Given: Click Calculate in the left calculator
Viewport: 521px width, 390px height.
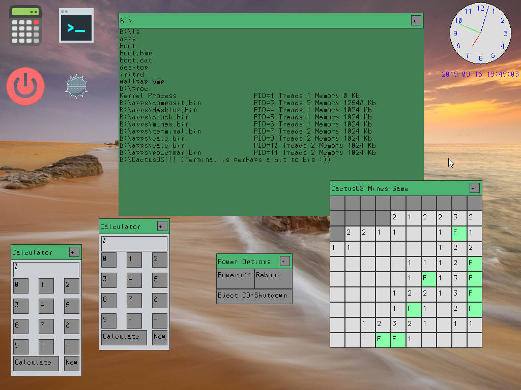Looking at the screenshot, I should click(36, 364).
